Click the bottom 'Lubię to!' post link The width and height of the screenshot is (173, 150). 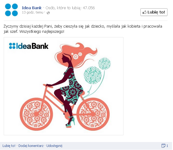(9, 146)
